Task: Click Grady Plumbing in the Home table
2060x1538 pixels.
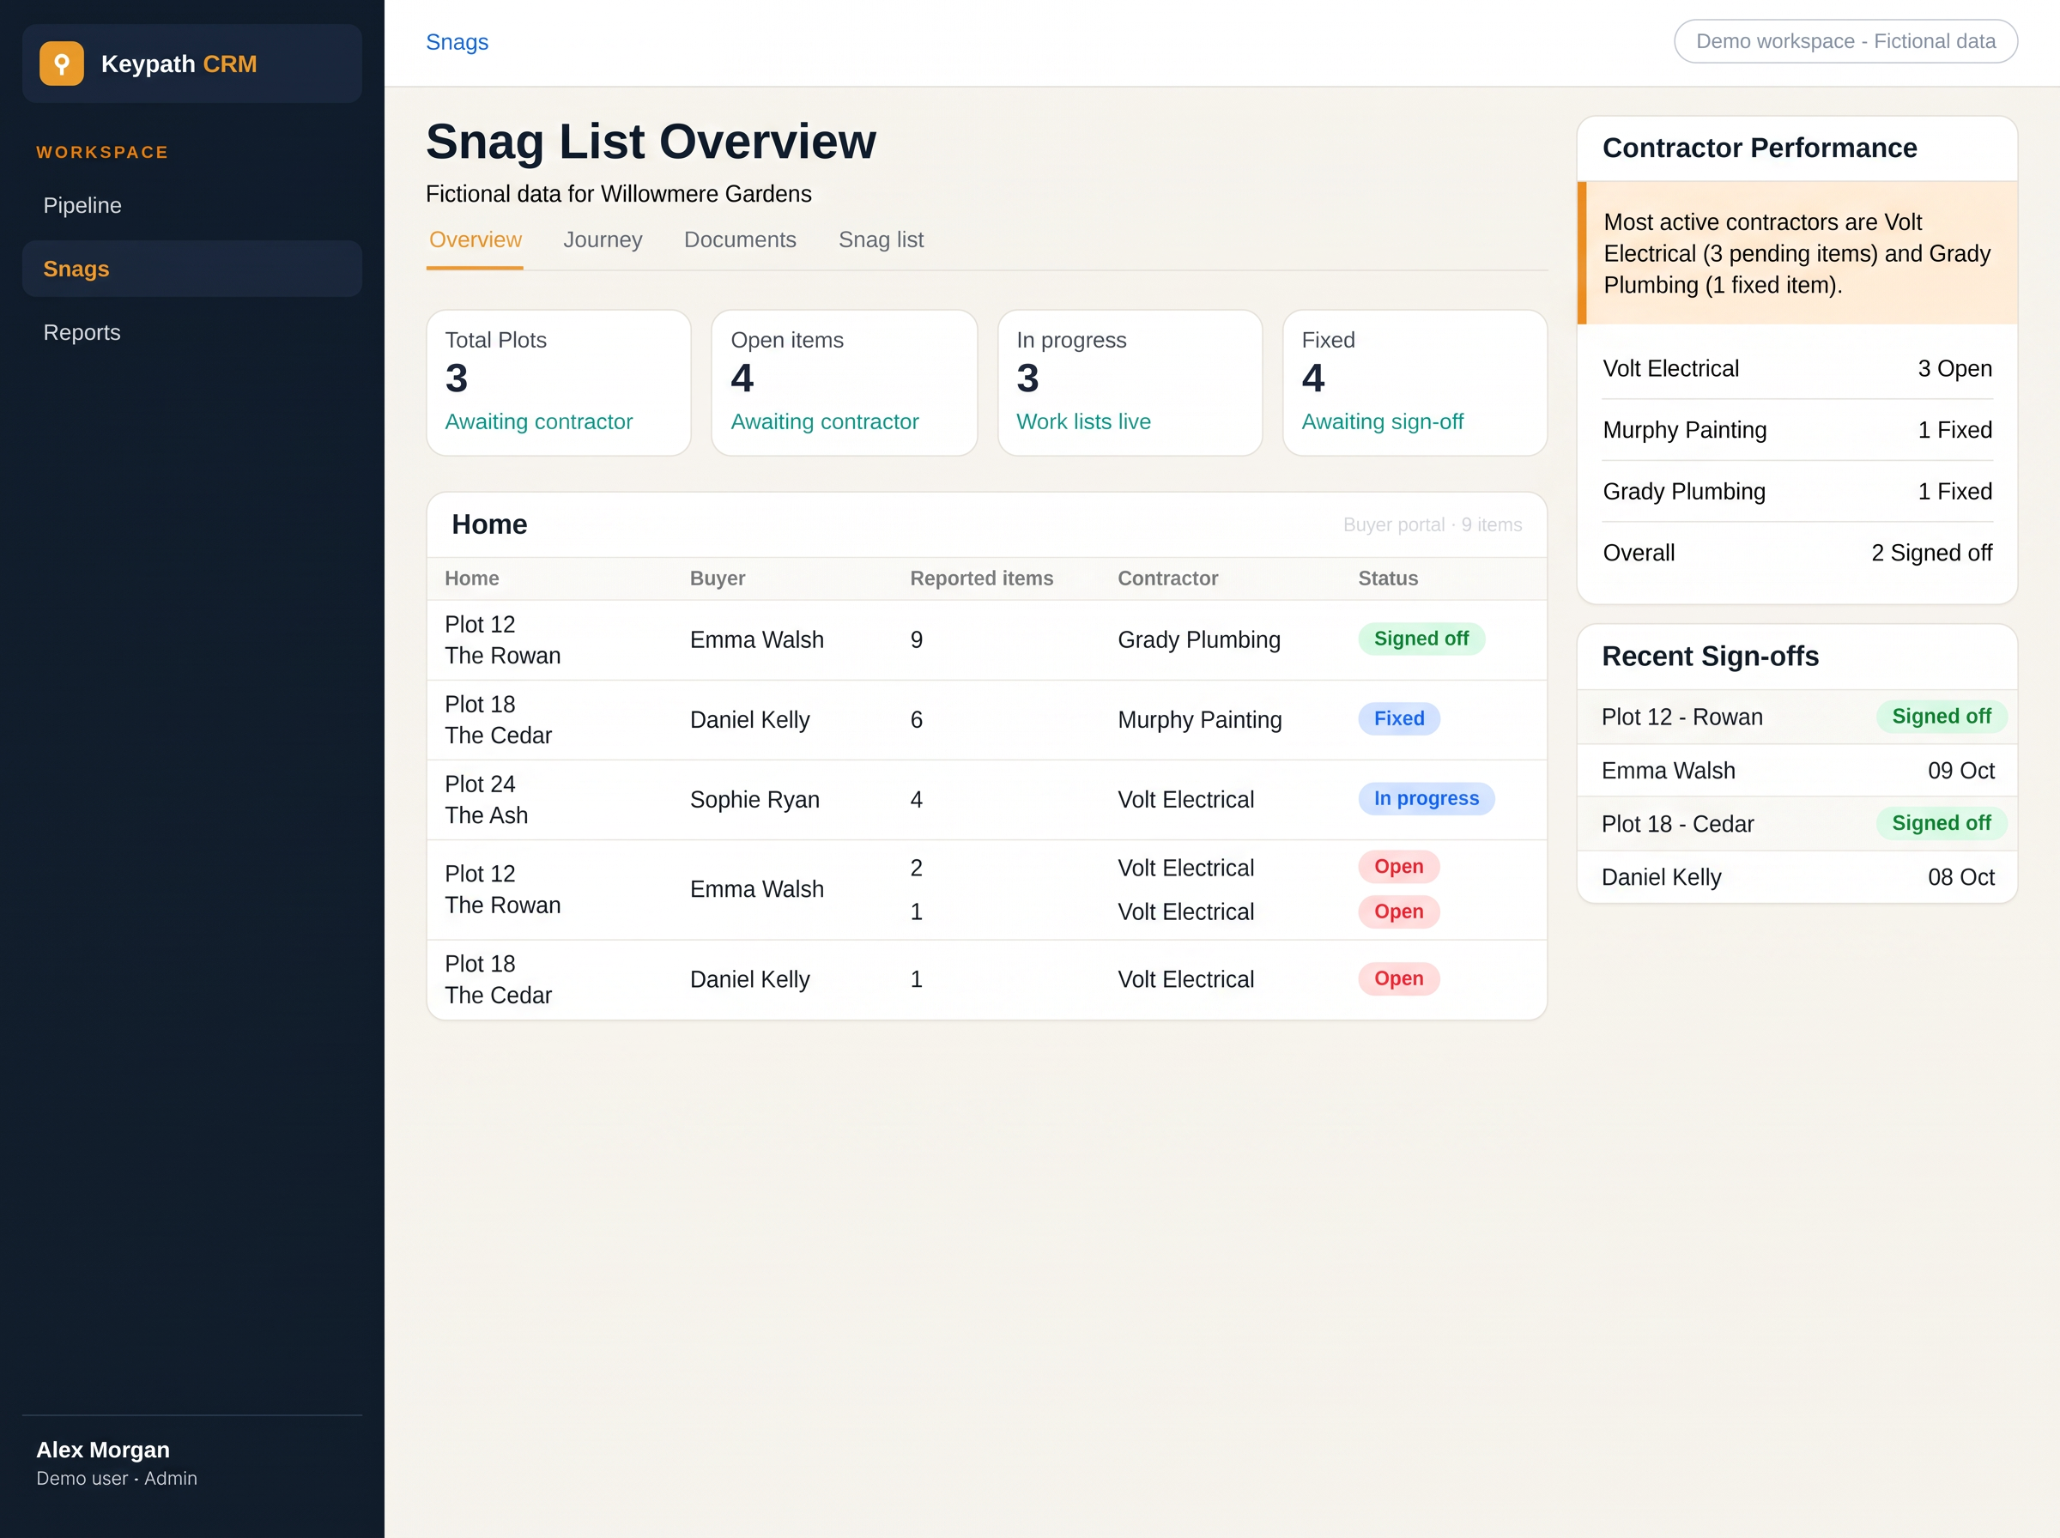Action: [x=1199, y=639]
